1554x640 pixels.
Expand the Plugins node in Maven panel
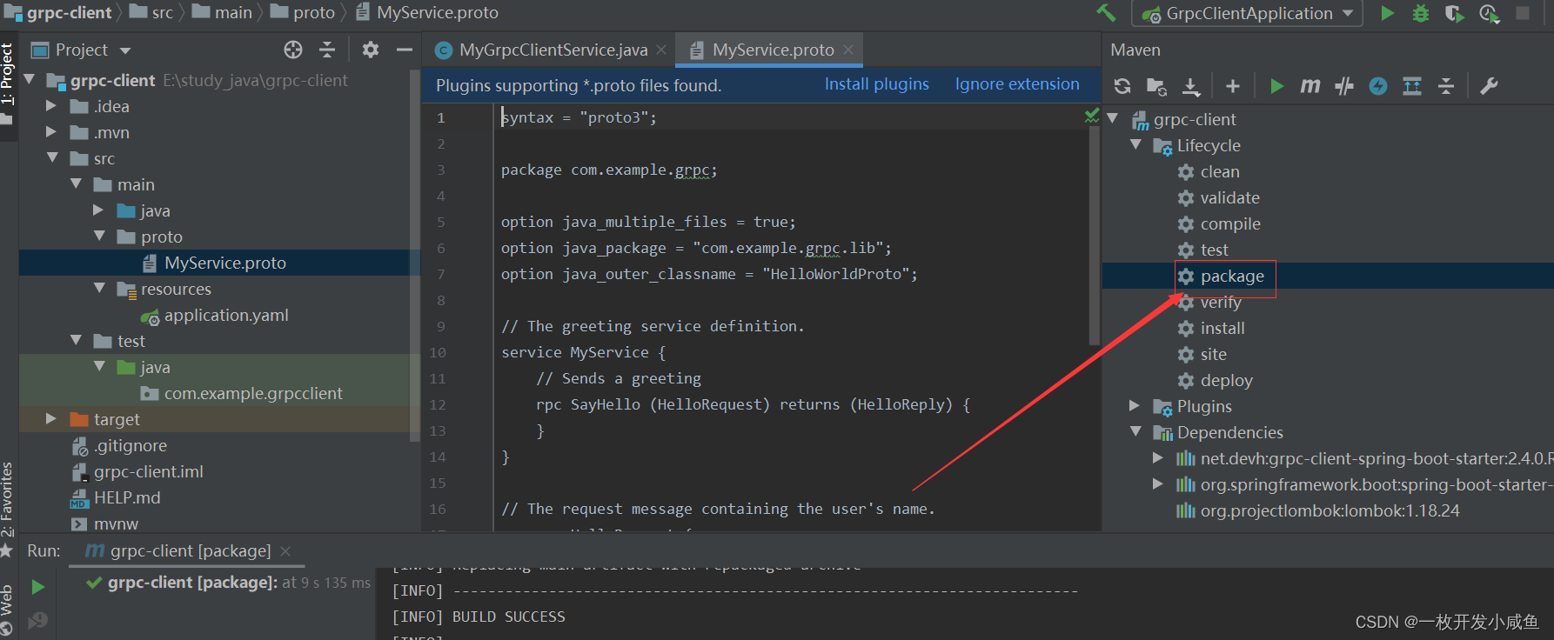pos(1135,406)
